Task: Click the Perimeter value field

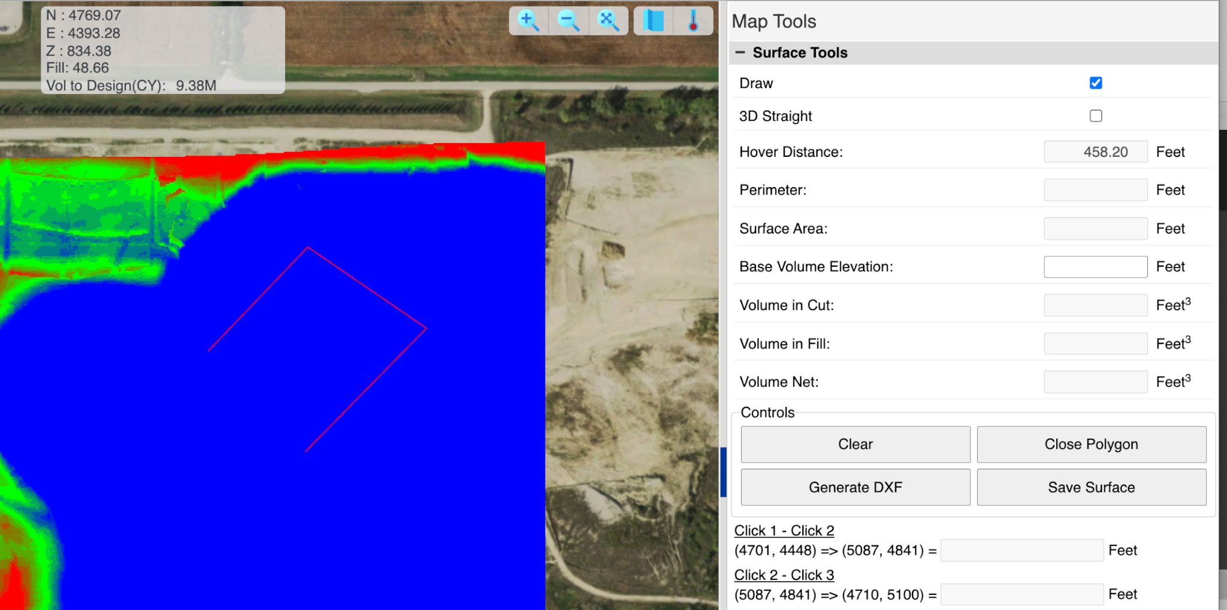Action: click(1096, 190)
